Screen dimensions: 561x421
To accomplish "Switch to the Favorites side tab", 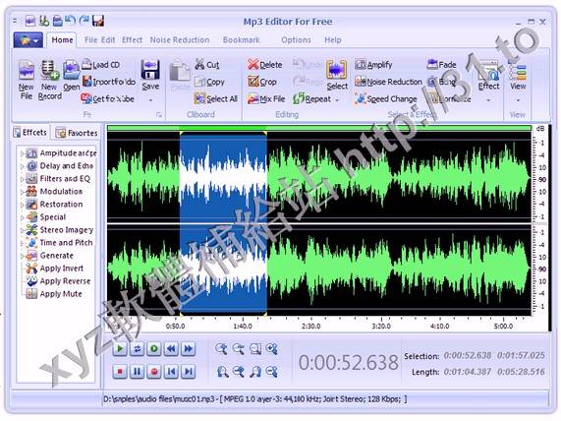I will click(77, 133).
